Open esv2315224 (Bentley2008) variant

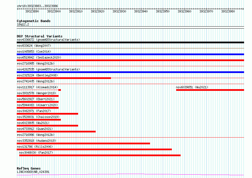[x=37, y=75]
